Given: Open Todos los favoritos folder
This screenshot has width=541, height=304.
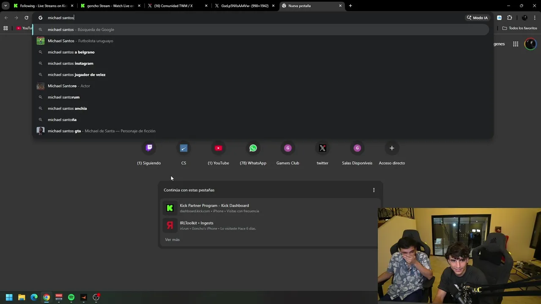Looking at the screenshot, I should pyautogui.click(x=519, y=28).
